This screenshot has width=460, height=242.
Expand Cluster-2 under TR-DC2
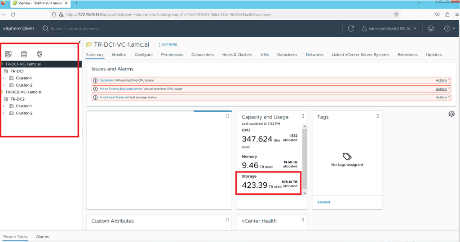pos(4,113)
